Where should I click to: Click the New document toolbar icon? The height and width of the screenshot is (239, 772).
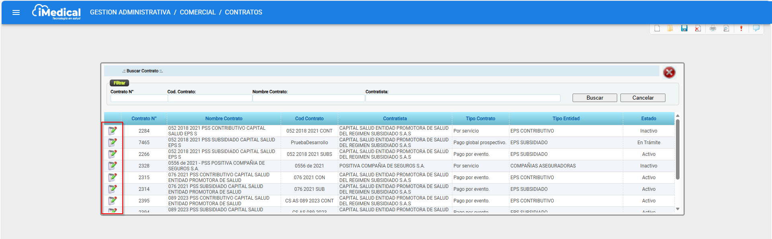[657, 28]
